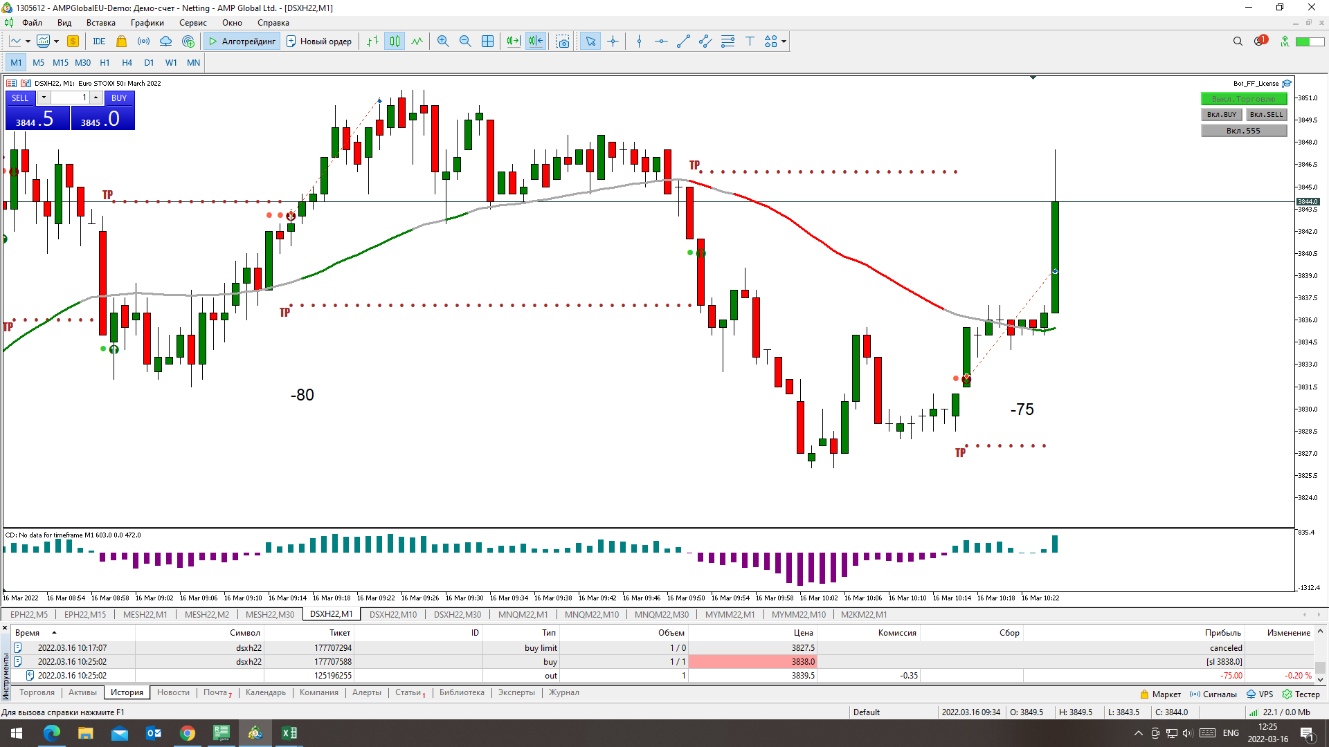The image size is (1329, 747).
Task: Open the volume dropdown in trade panel
Action: [44, 98]
